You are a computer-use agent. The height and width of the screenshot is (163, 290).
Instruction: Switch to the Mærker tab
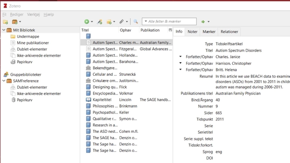209,31
